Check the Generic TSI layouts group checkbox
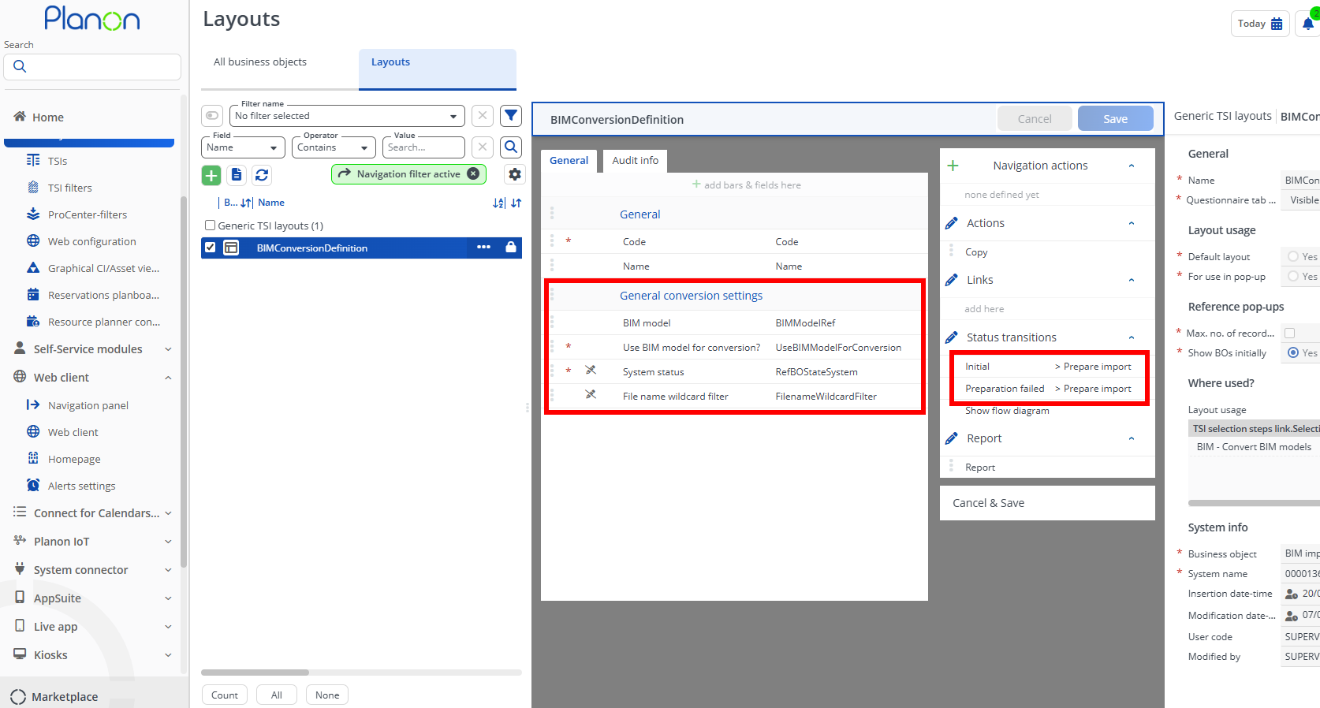 [211, 225]
